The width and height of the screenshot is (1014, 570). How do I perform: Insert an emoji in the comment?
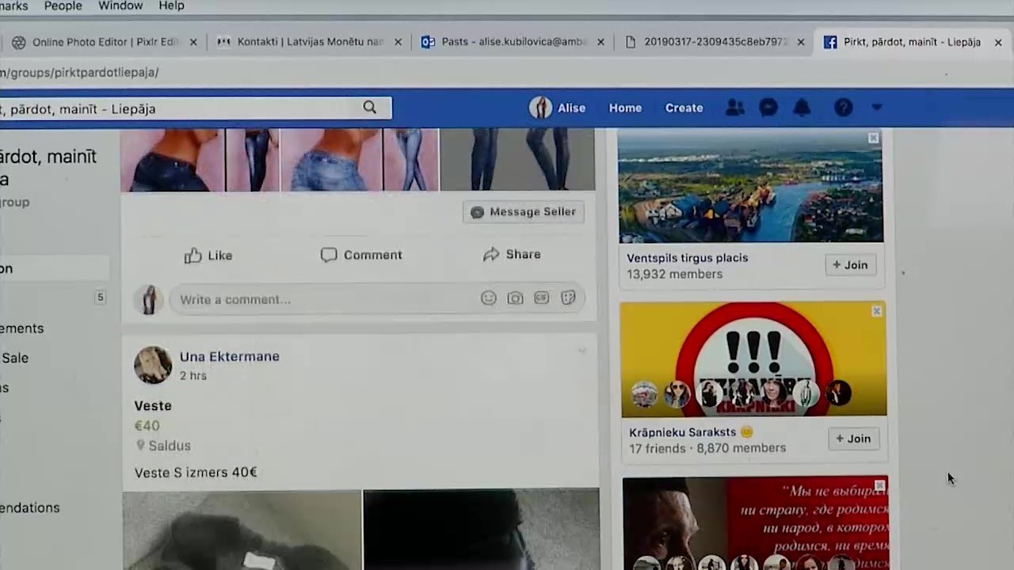tap(488, 298)
